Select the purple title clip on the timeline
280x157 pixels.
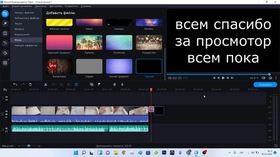pyautogui.click(x=151, y=109)
